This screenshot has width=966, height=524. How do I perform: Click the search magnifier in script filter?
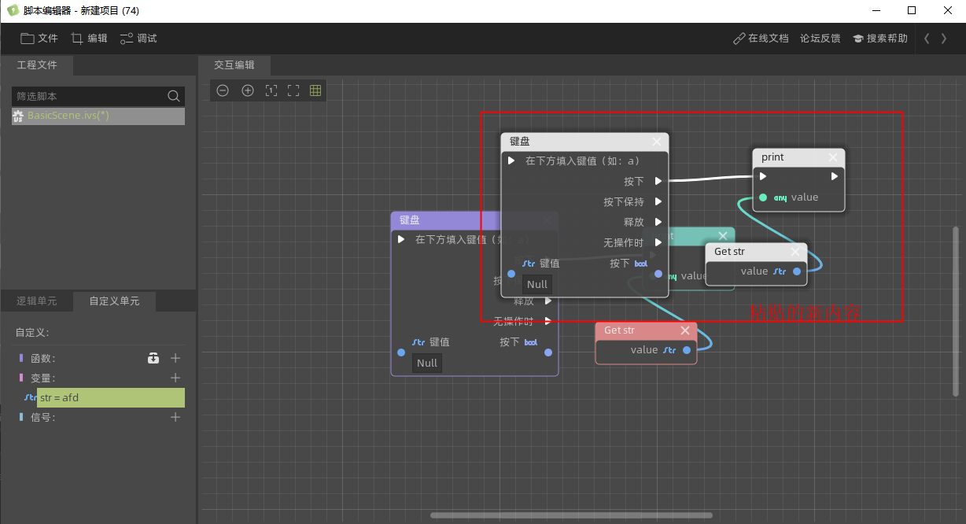pos(174,96)
